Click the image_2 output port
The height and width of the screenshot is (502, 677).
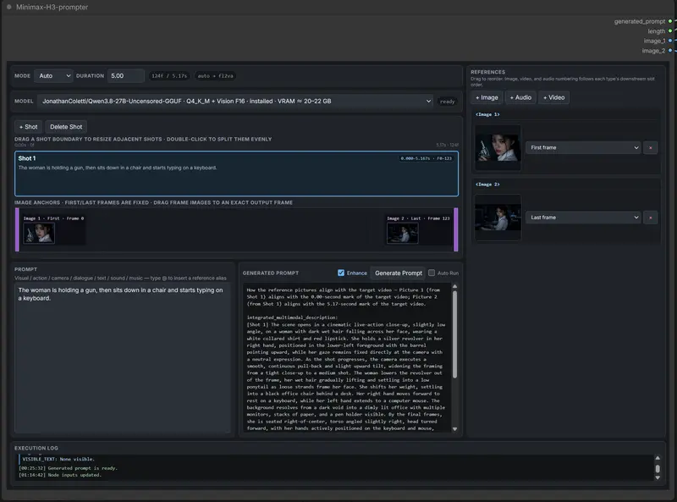pos(670,51)
